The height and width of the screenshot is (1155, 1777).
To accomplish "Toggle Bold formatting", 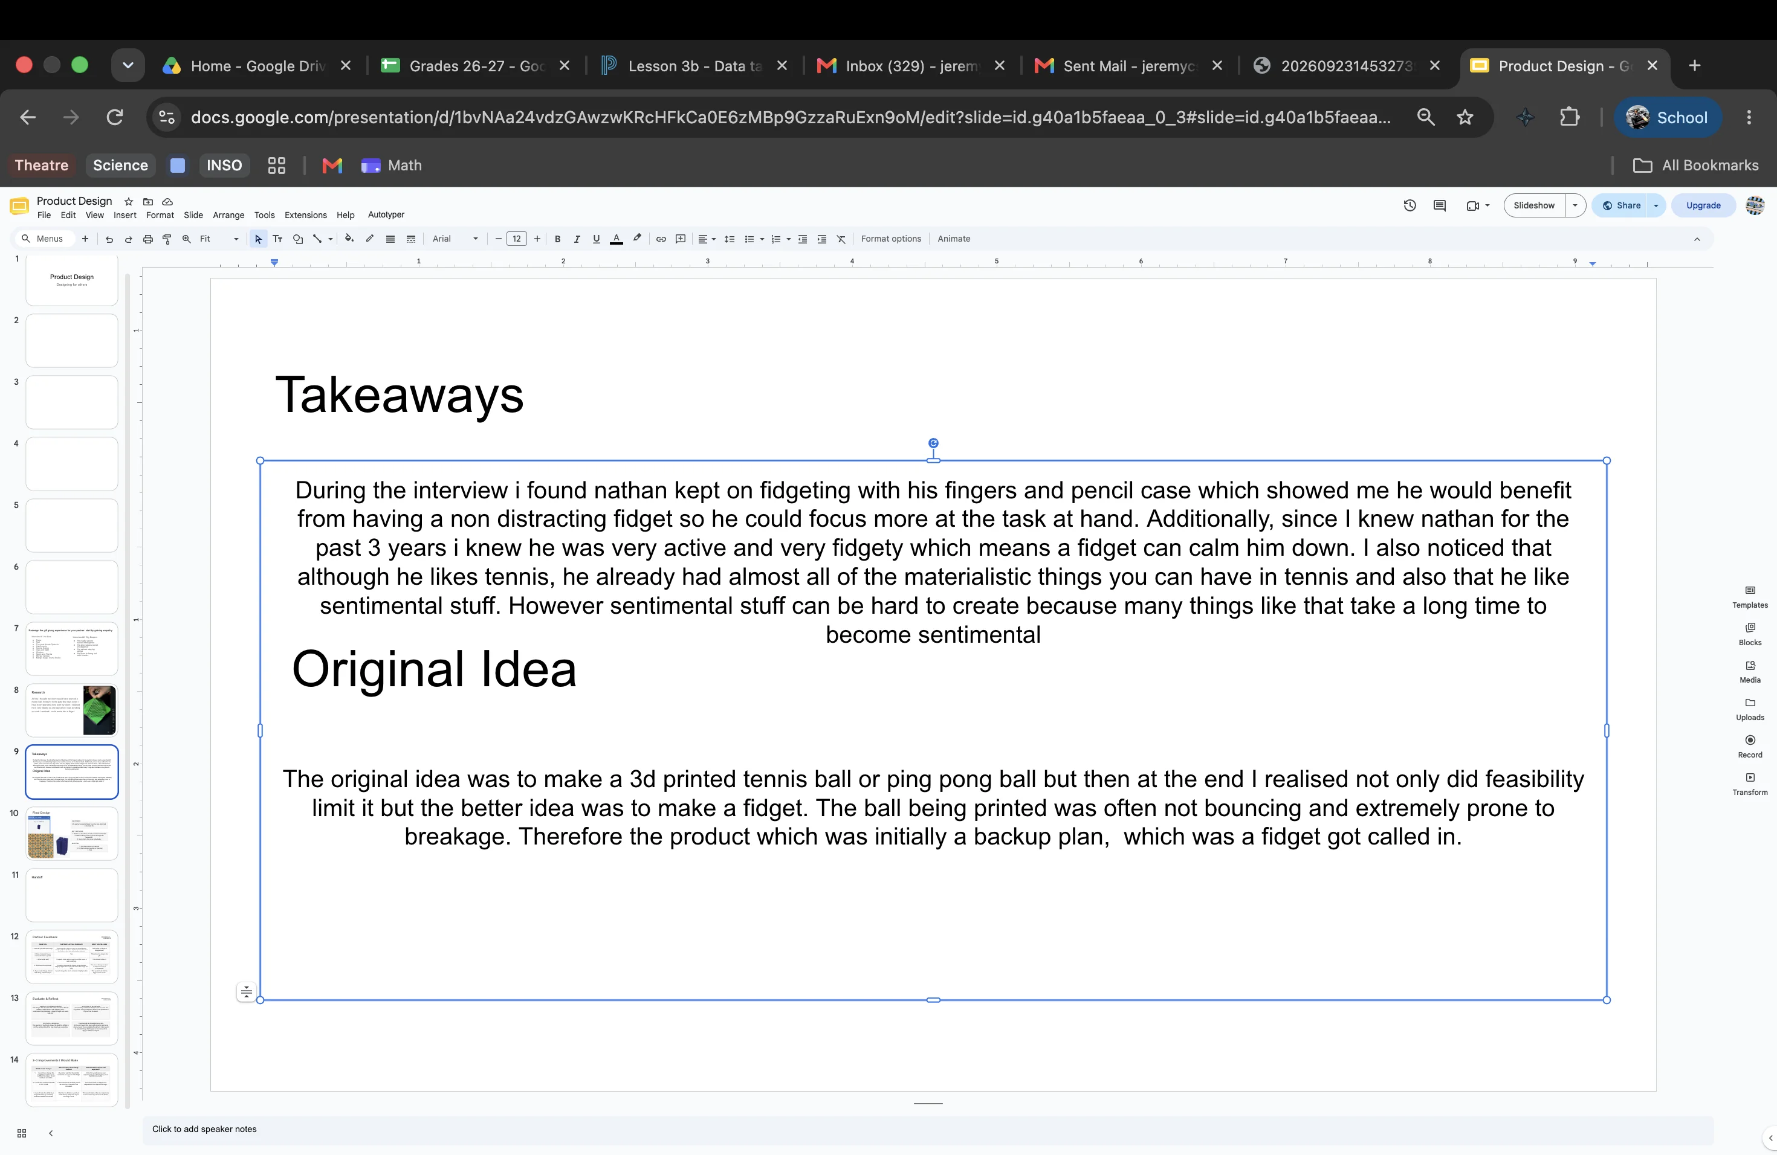I will coord(558,239).
